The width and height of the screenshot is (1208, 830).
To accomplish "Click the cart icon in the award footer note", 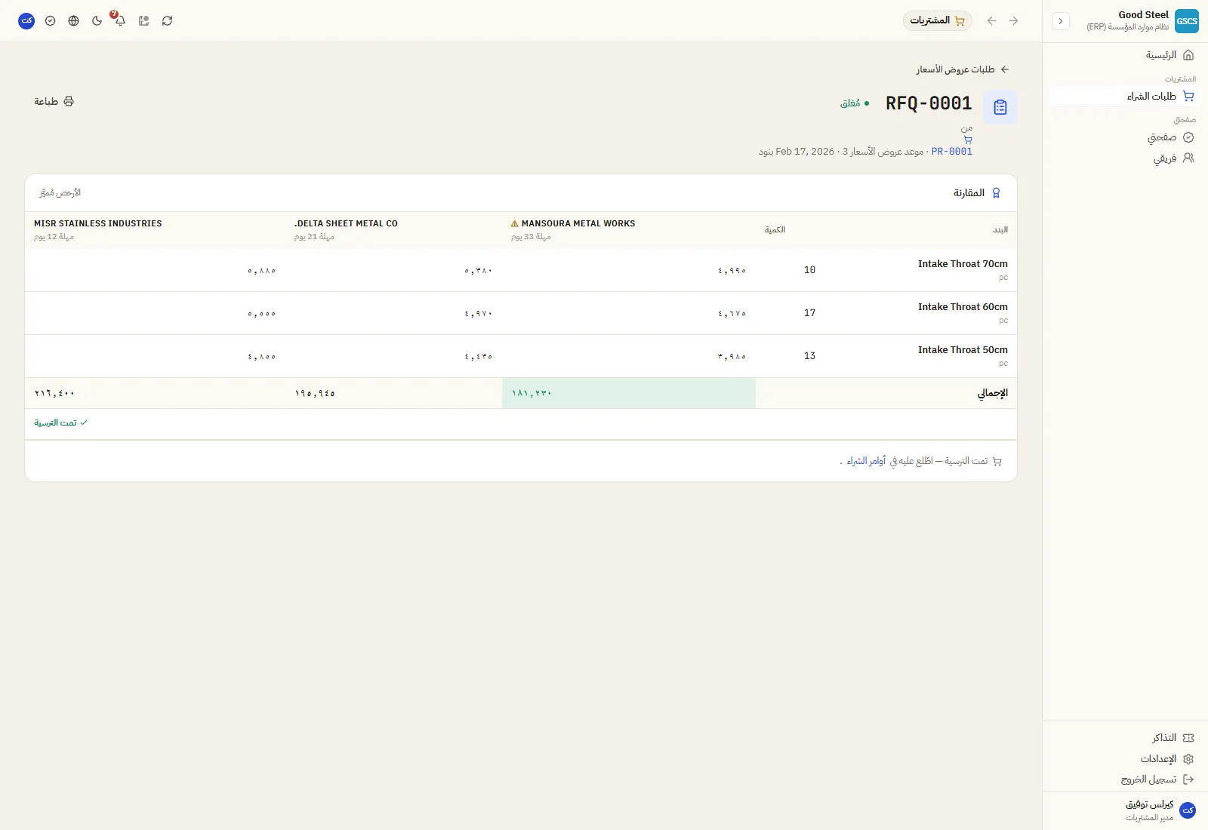I will click(x=997, y=461).
